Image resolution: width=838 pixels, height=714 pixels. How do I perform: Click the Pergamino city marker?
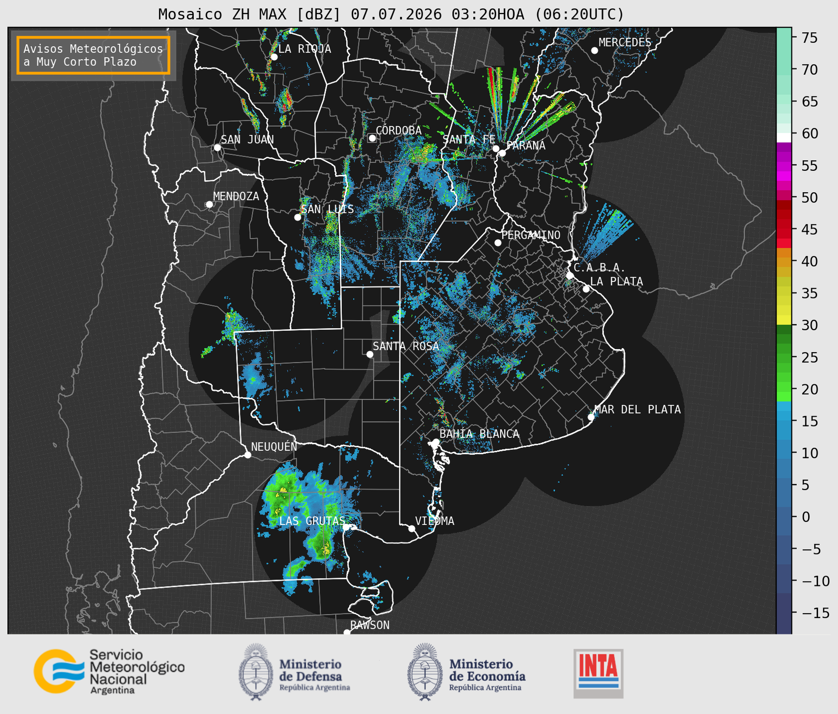tap(498, 243)
